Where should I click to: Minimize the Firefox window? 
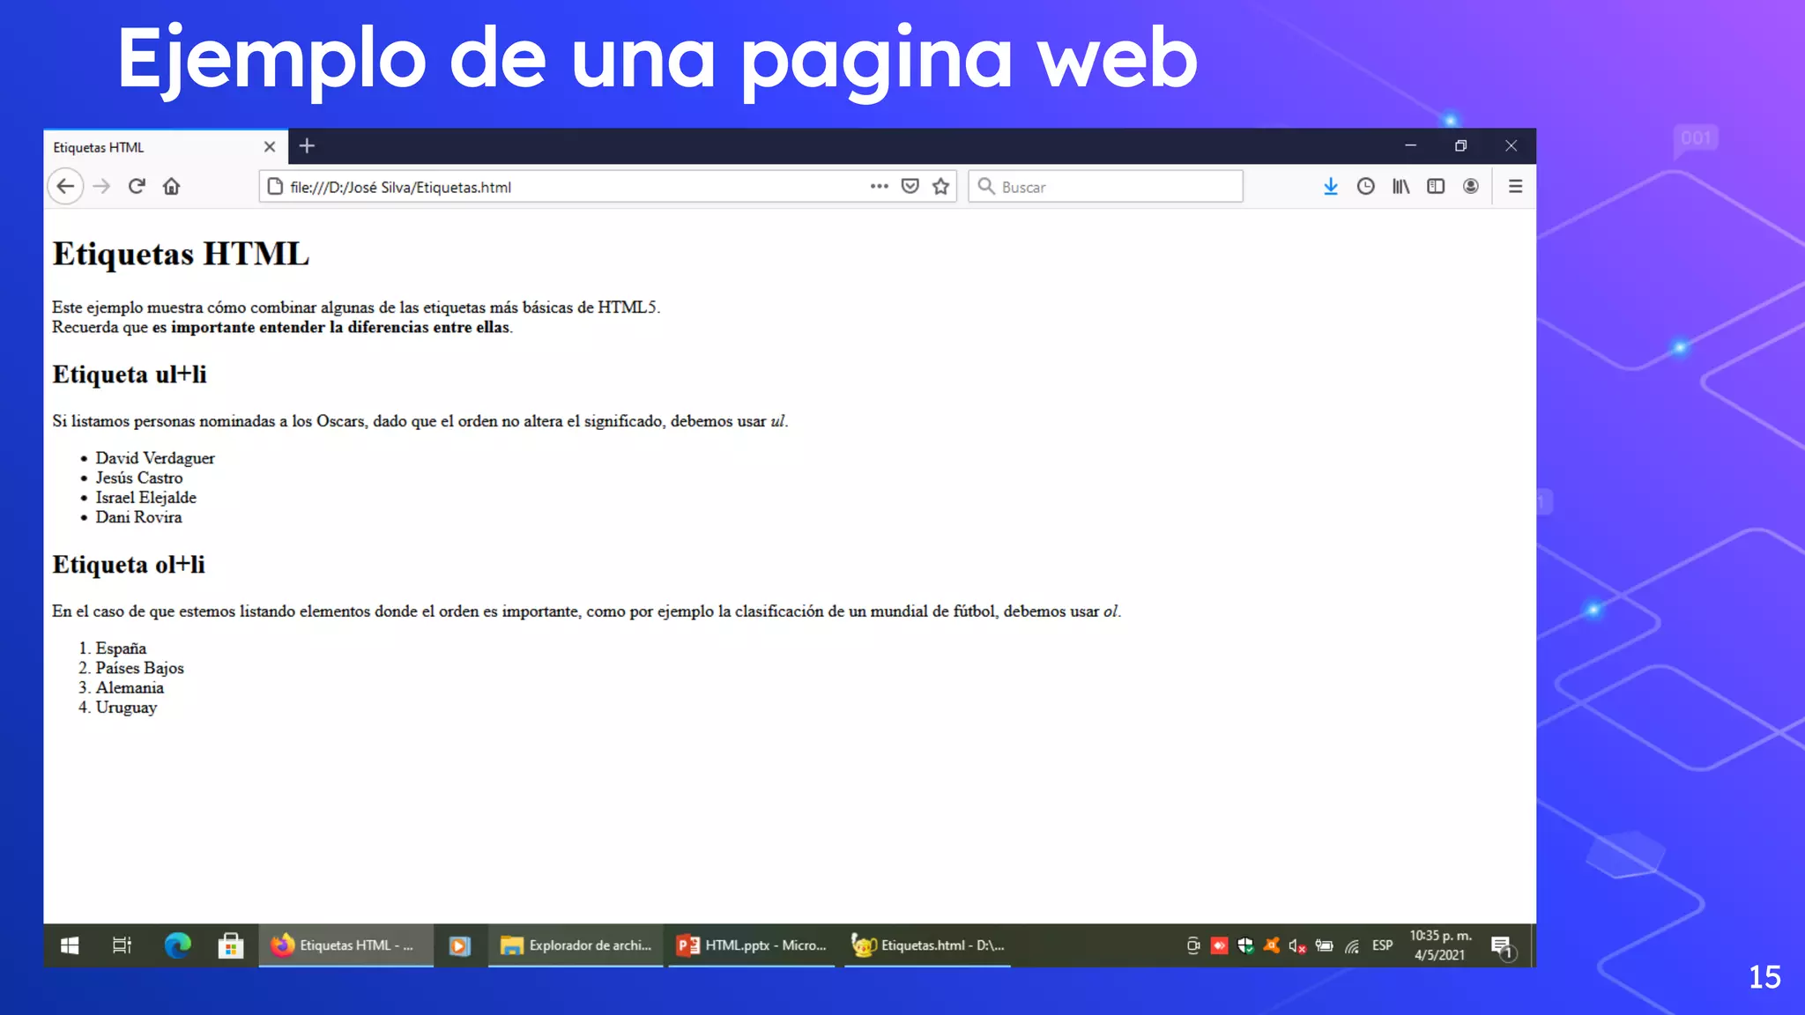pyautogui.click(x=1410, y=146)
